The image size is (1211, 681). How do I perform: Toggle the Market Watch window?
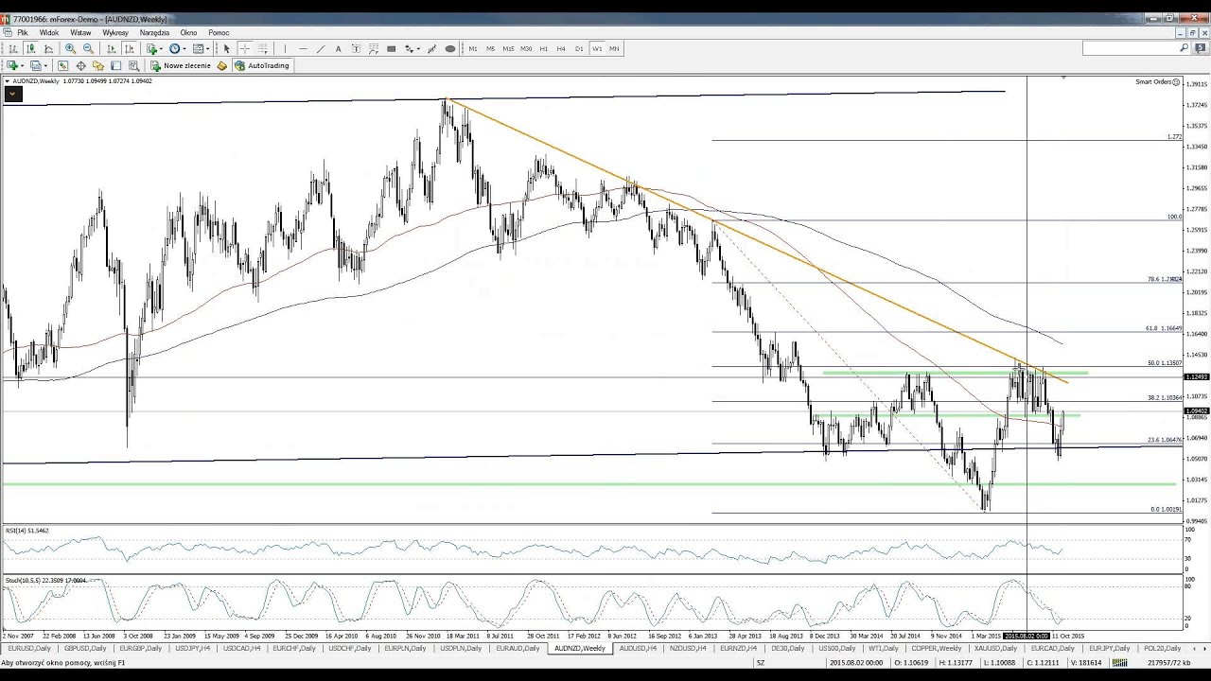click(x=62, y=65)
